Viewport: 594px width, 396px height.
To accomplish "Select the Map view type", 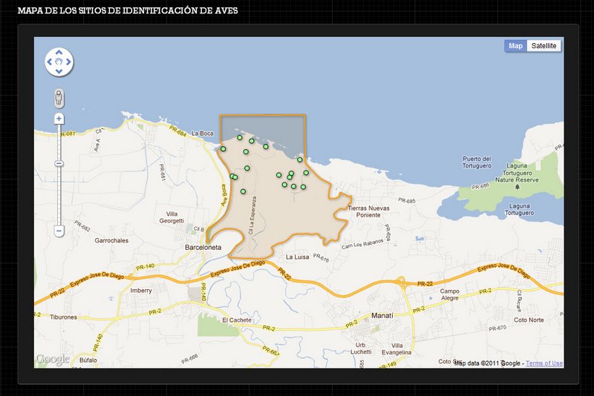I will pyautogui.click(x=515, y=46).
